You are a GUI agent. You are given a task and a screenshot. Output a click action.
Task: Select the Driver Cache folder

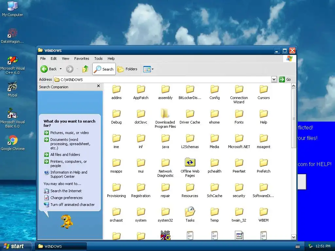pyautogui.click(x=190, y=117)
